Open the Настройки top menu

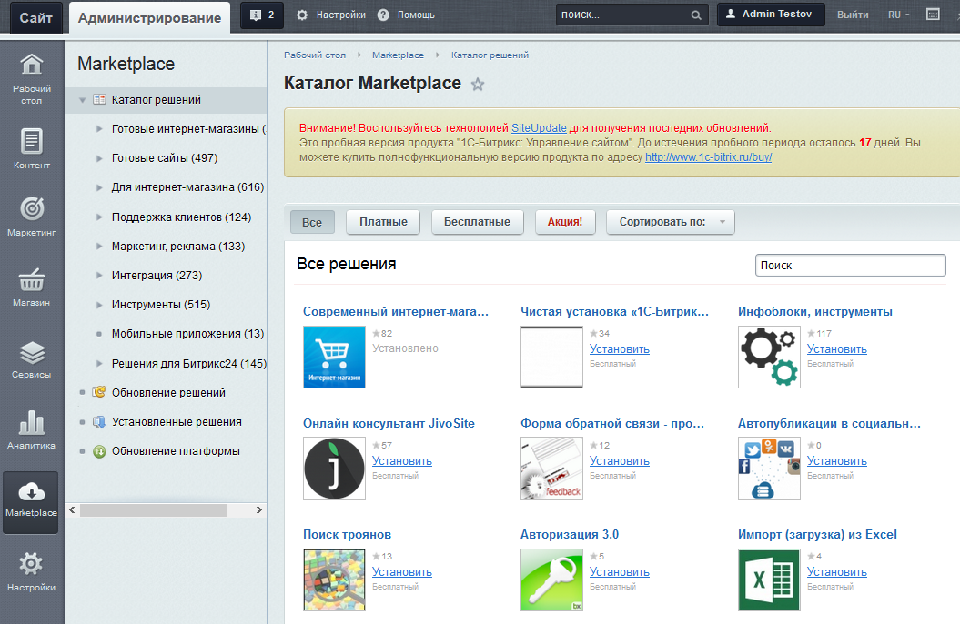click(x=331, y=15)
